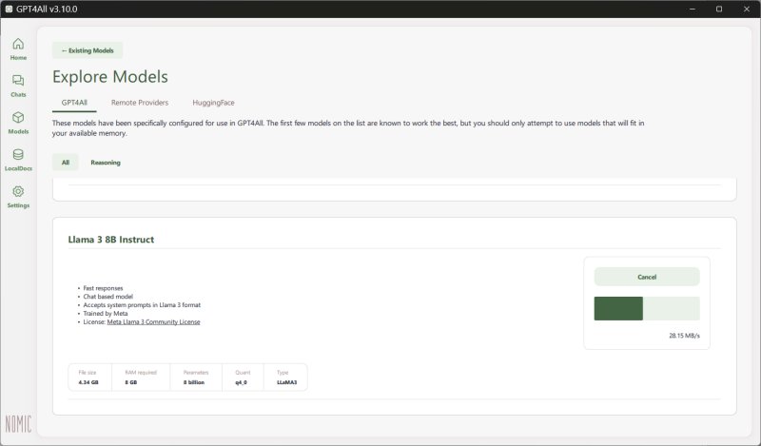Click the Quant q4_0 cell

pyautogui.click(x=243, y=378)
